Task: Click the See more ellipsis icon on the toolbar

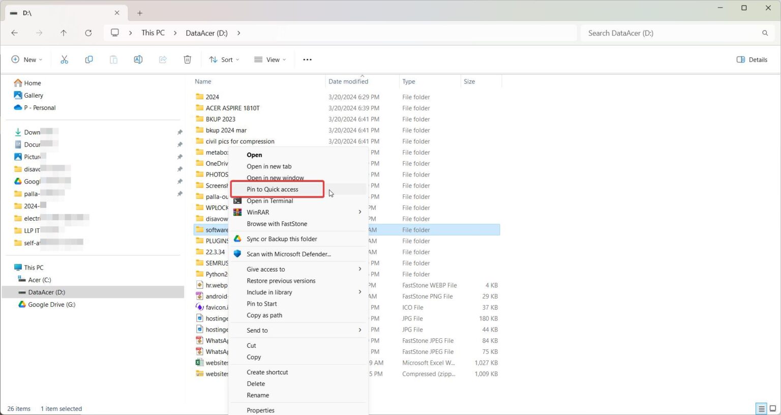Action: coord(307,60)
